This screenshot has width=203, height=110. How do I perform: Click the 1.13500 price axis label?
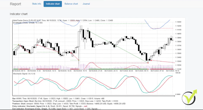pyautogui.click(x=178, y=53)
